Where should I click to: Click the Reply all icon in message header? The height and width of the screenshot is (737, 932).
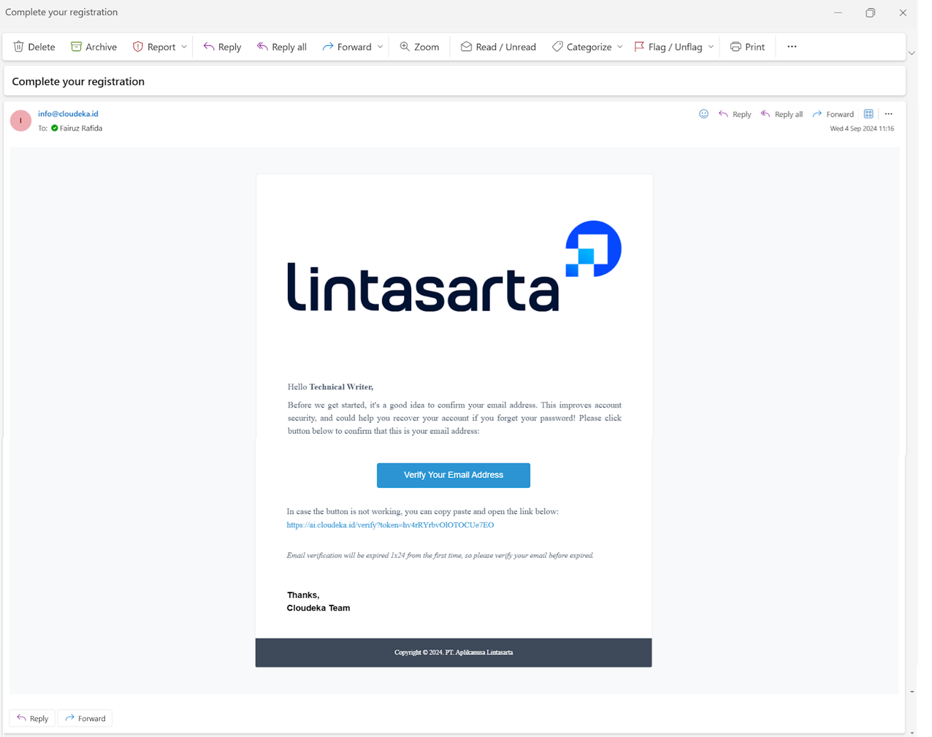(766, 114)
